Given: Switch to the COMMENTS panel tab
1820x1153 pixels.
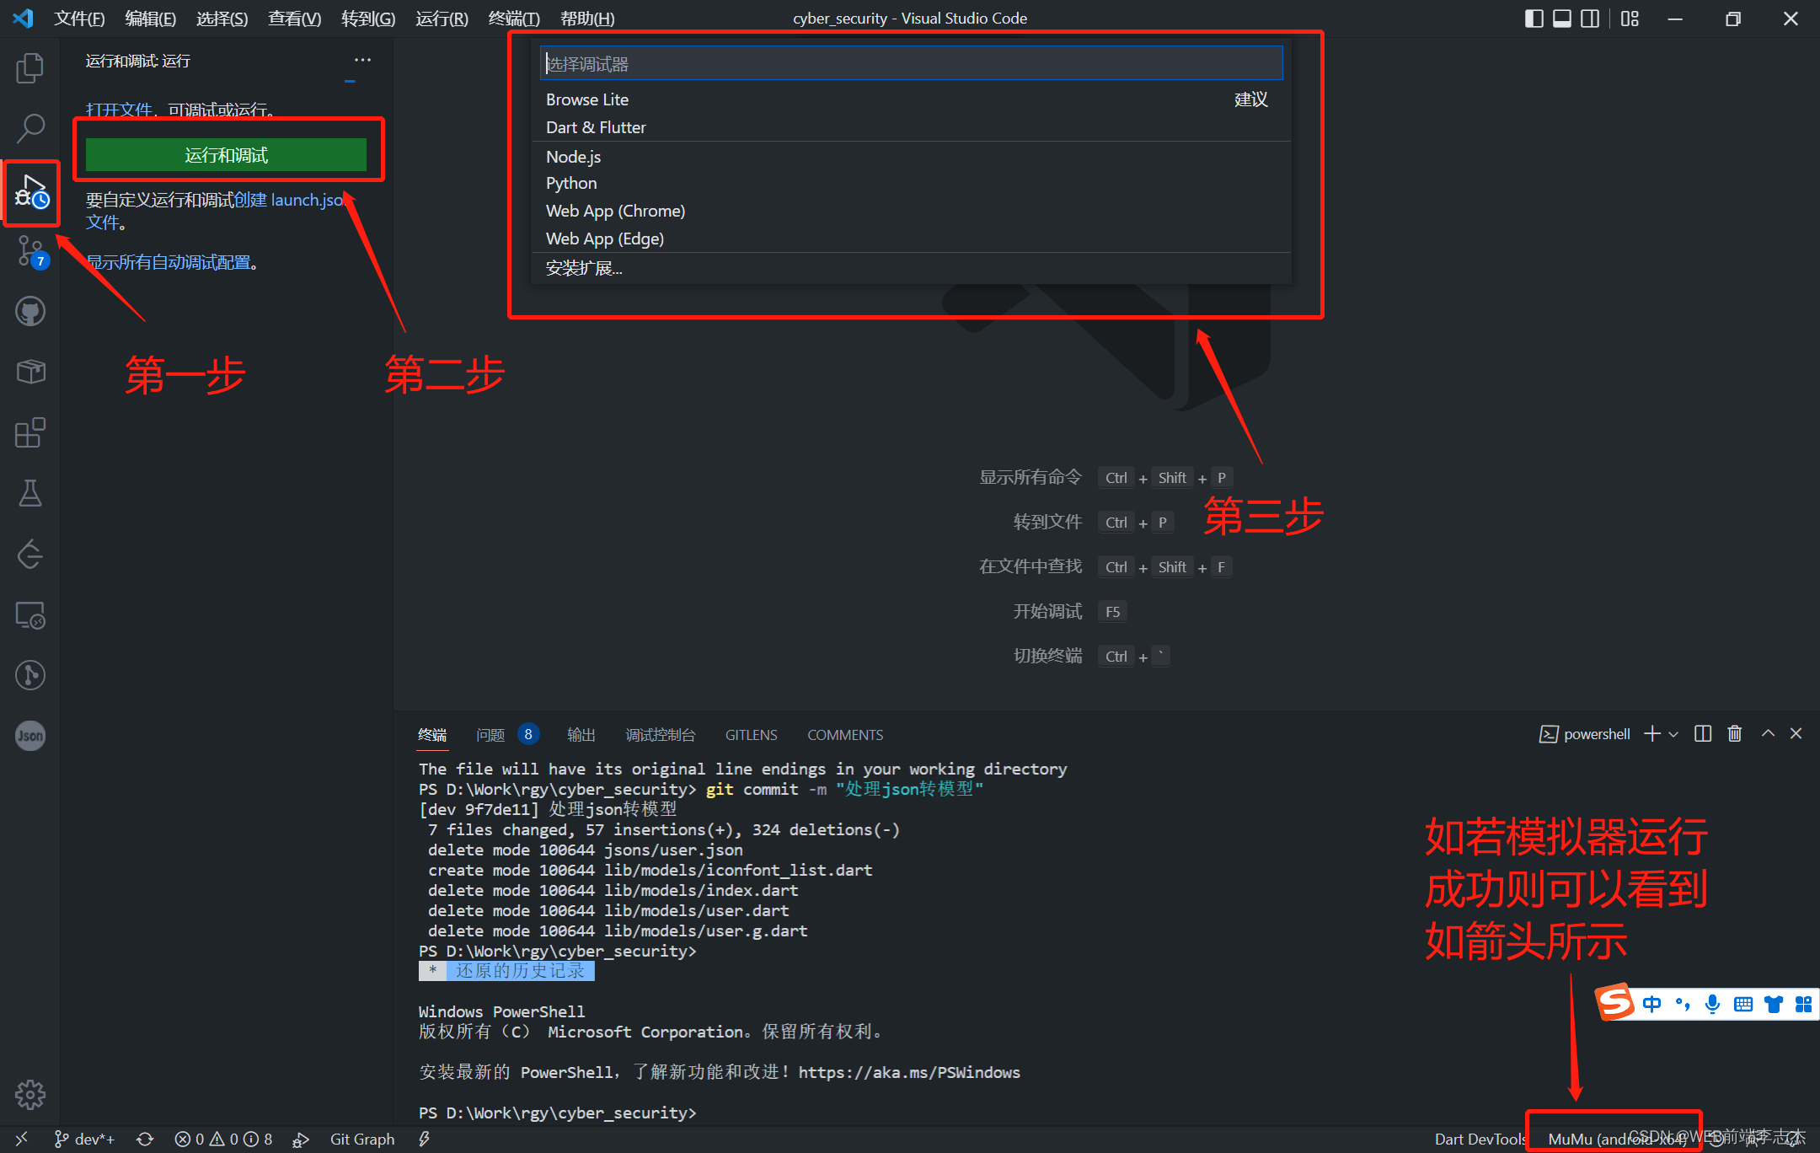Looking at the screenshot, I should [x=845, y=735].
